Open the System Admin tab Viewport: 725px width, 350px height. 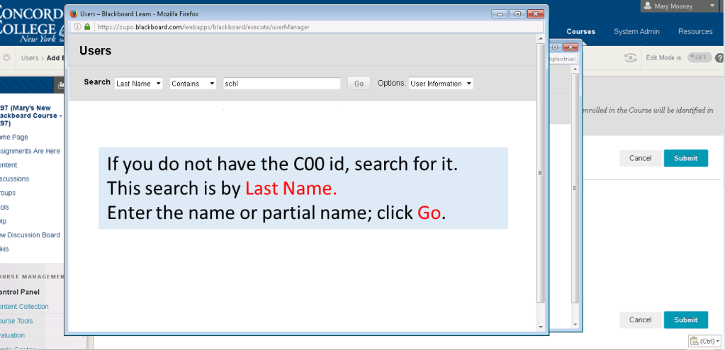(636, 31)
